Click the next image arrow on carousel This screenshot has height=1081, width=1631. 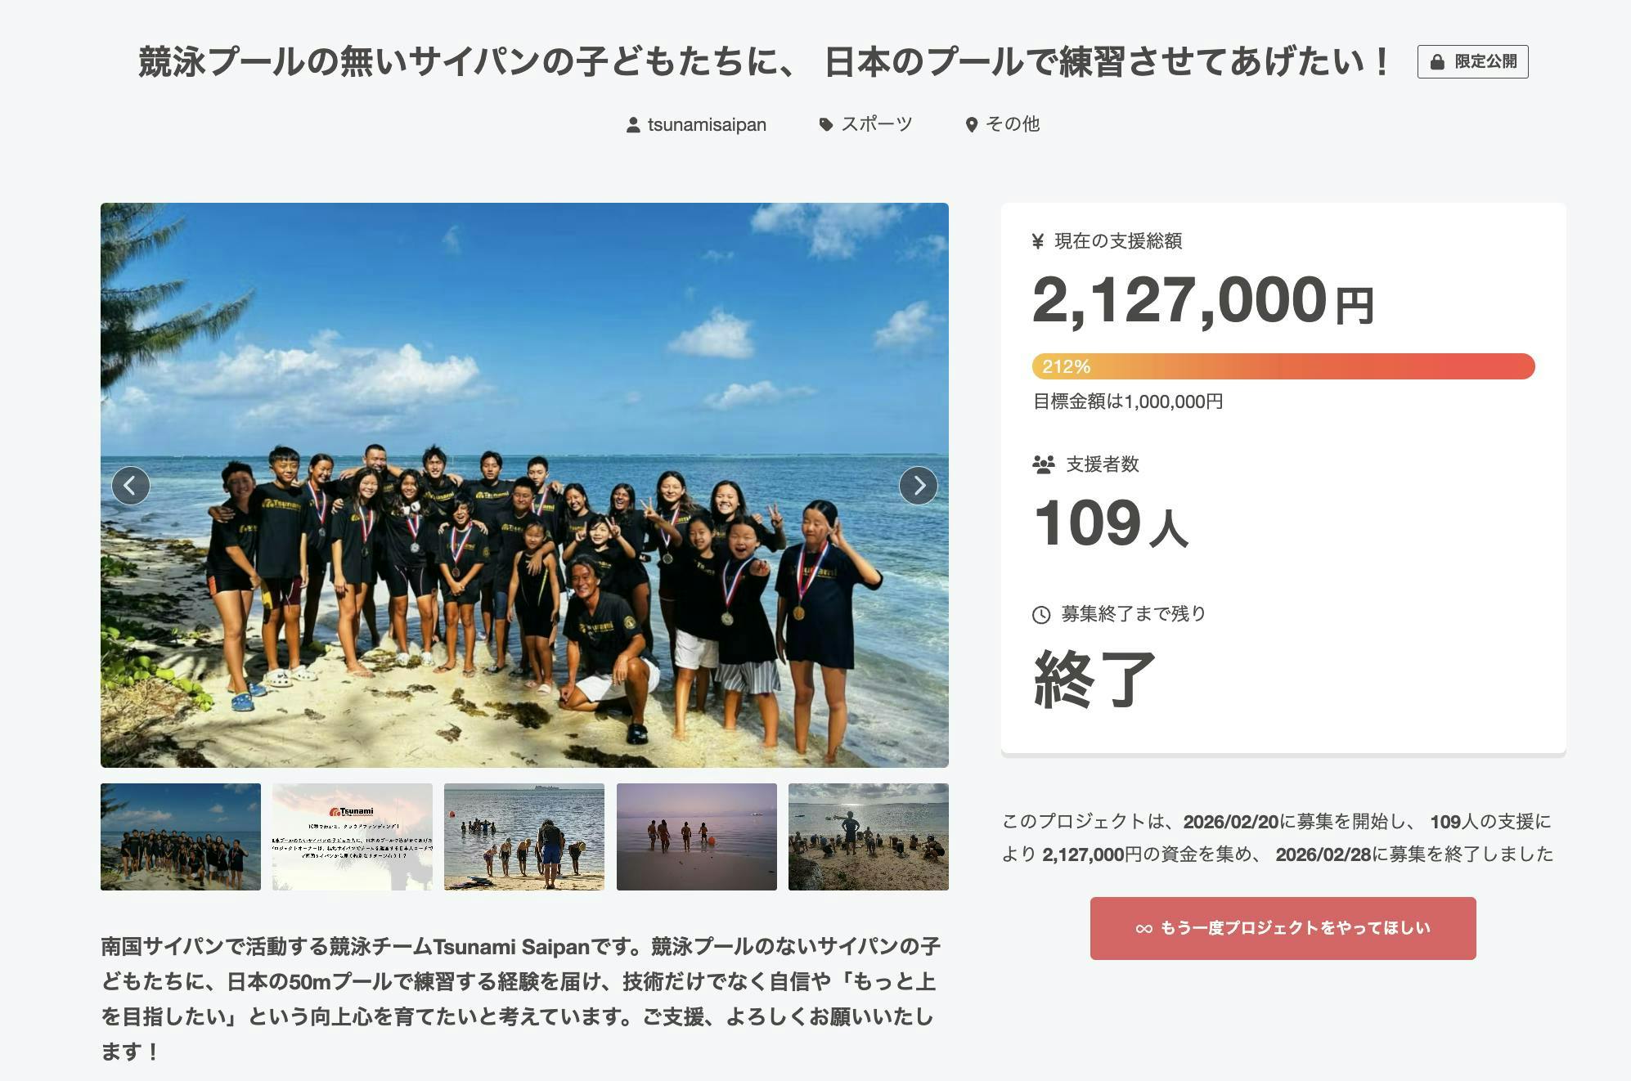click(x=918, y=486)
